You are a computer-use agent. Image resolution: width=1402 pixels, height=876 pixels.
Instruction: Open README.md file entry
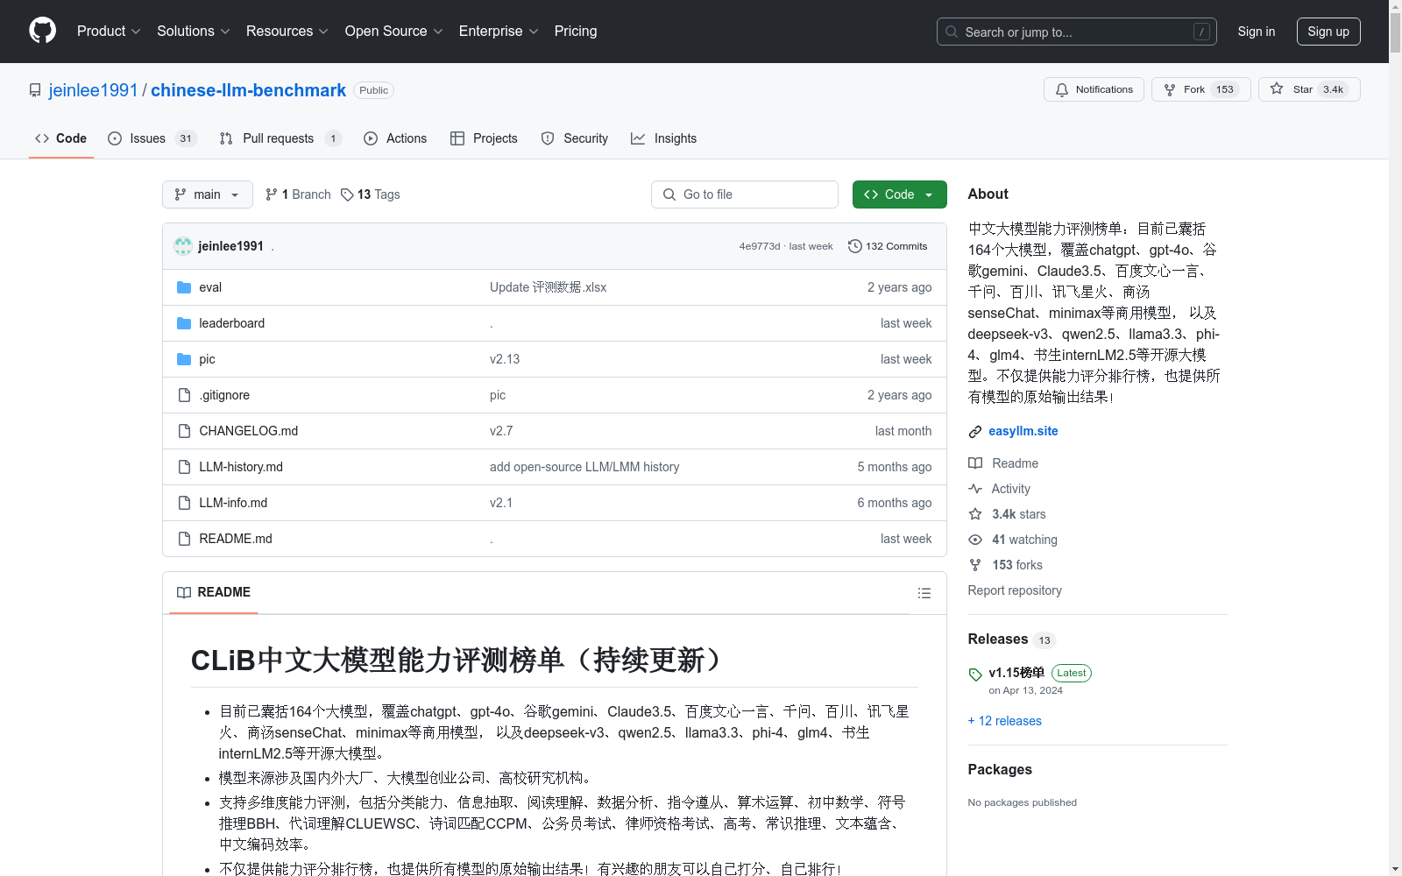[x=235, y=539]
